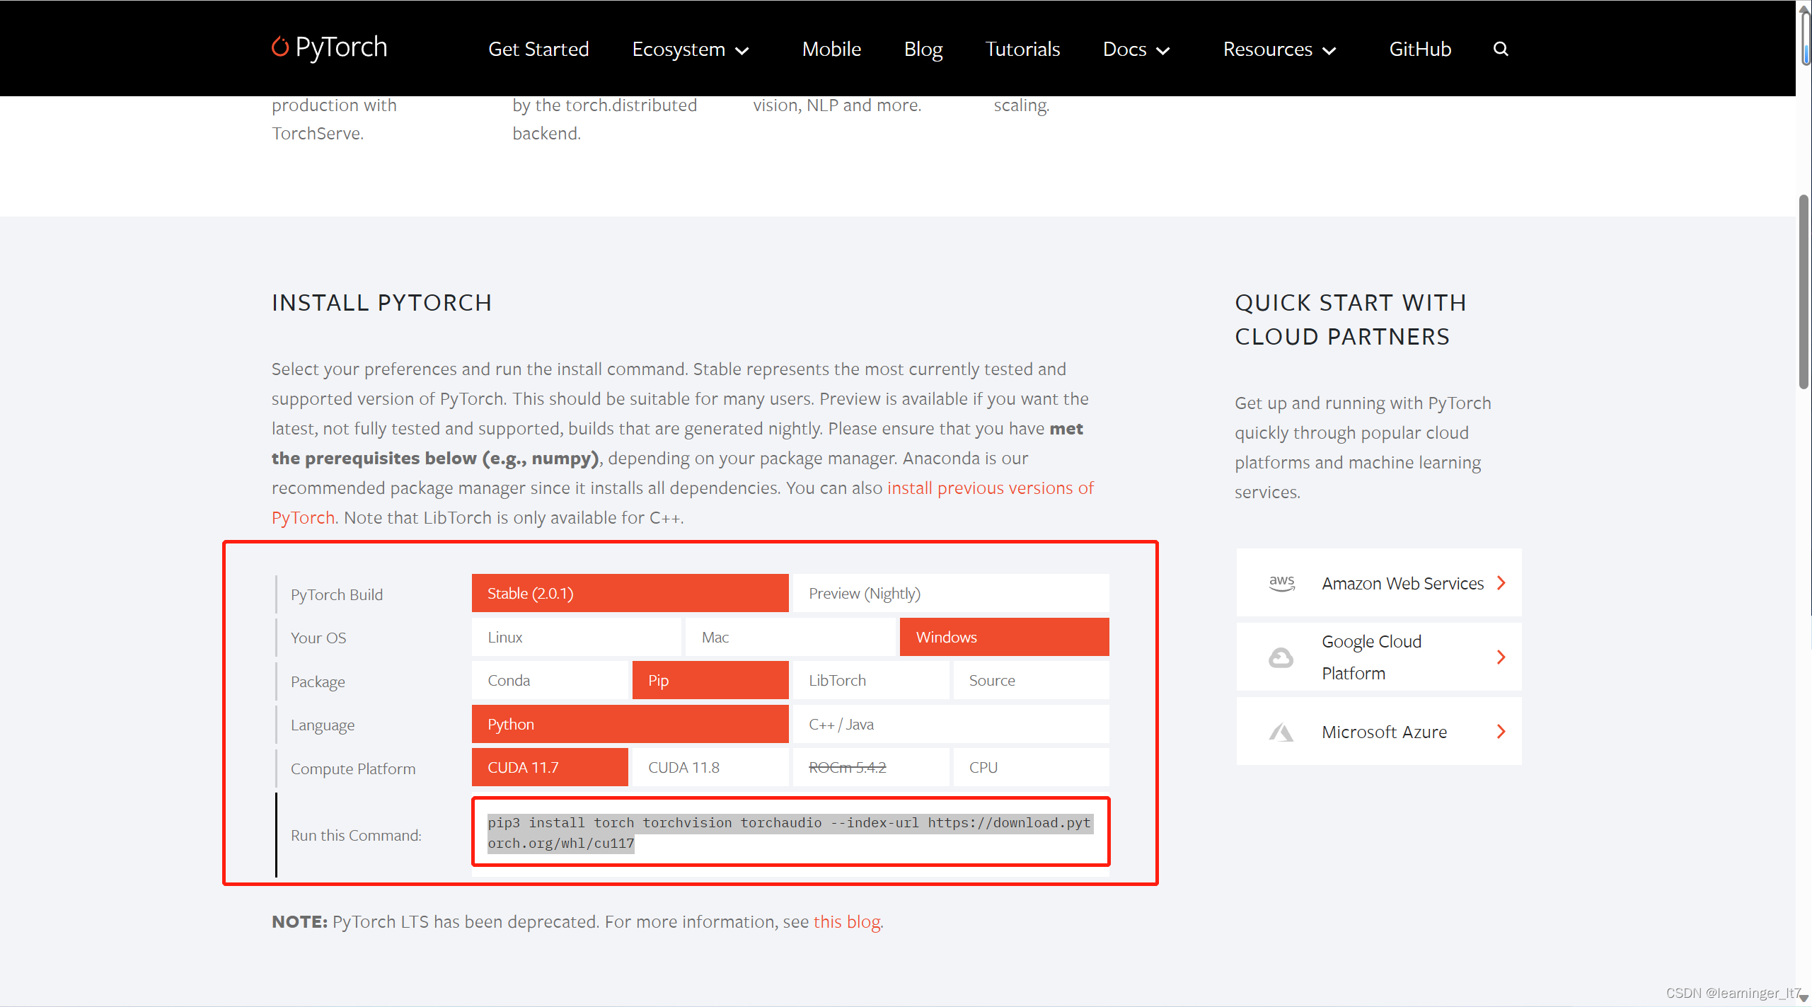Expand the Docs dropdown menu
The image size is (1812, 1007).
1136,50
